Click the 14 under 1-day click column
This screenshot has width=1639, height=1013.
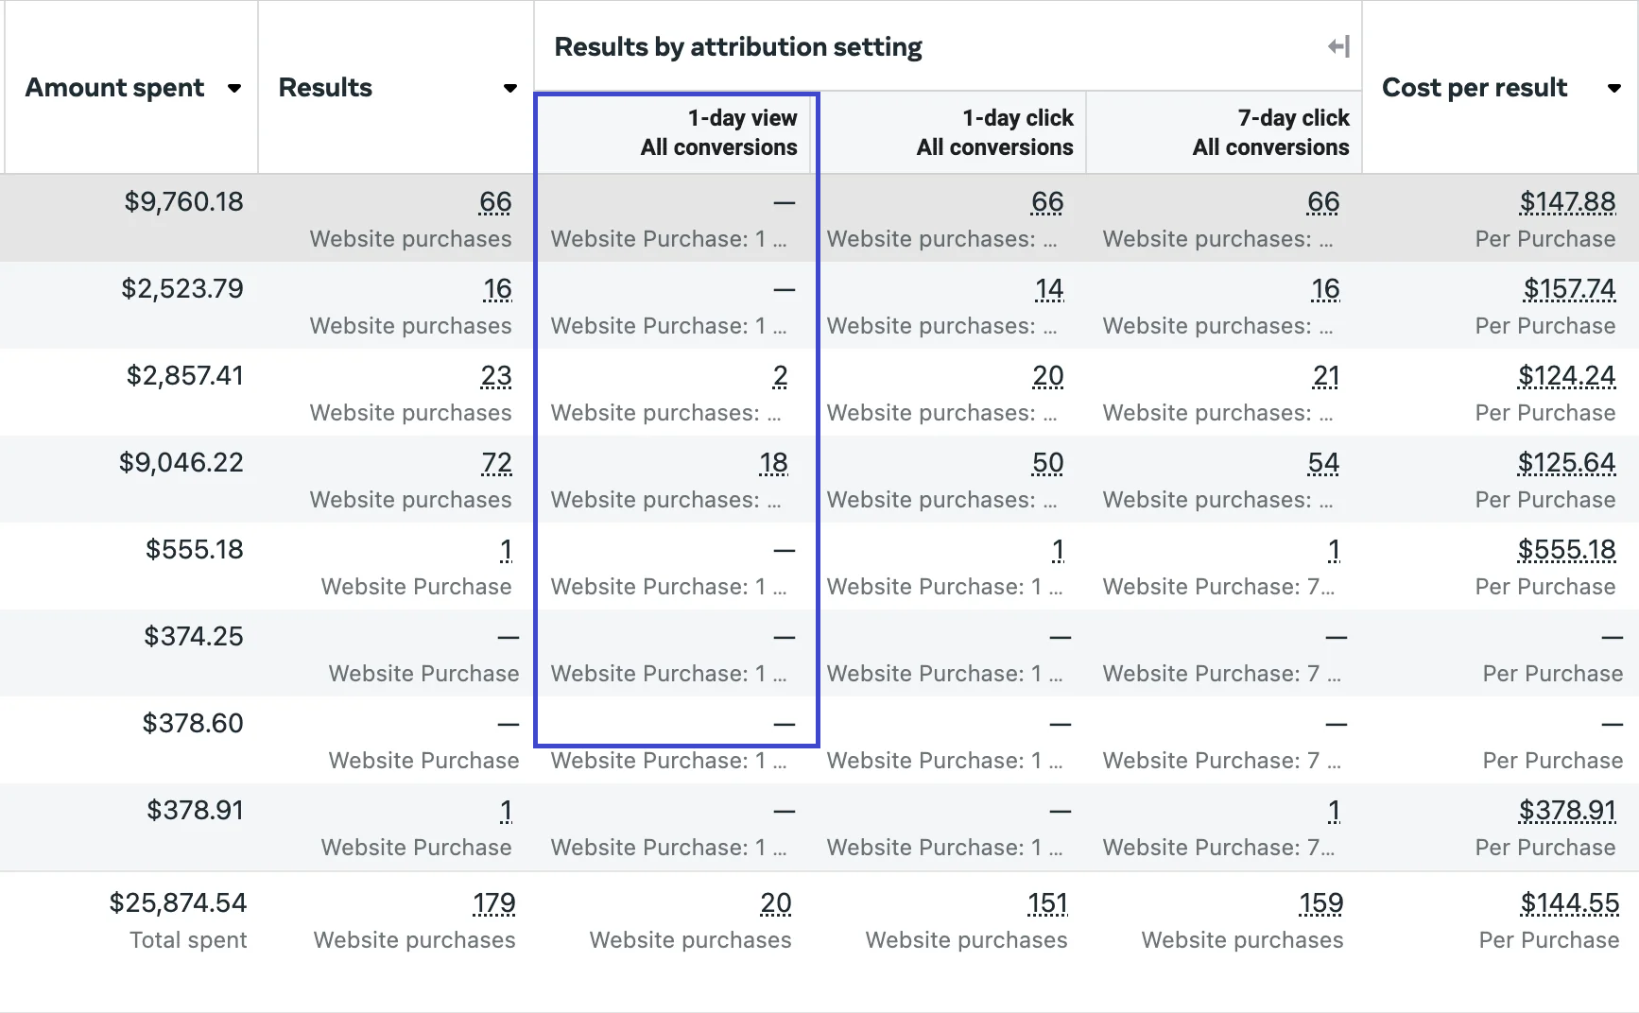click(x=1048, y=289)
